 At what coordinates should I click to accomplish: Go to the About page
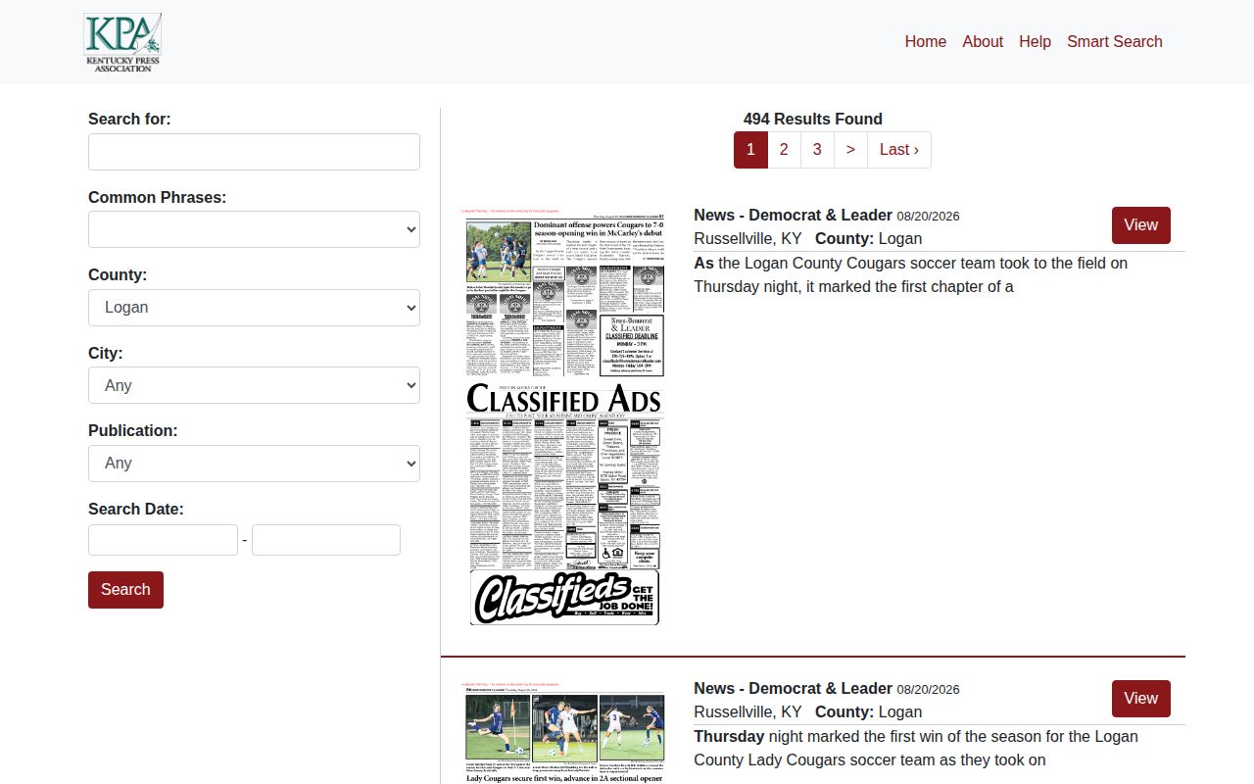click(x=983, y=41)
